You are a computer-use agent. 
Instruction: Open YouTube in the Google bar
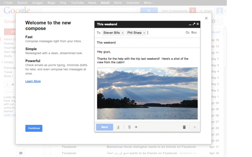(x=77, y=3)
